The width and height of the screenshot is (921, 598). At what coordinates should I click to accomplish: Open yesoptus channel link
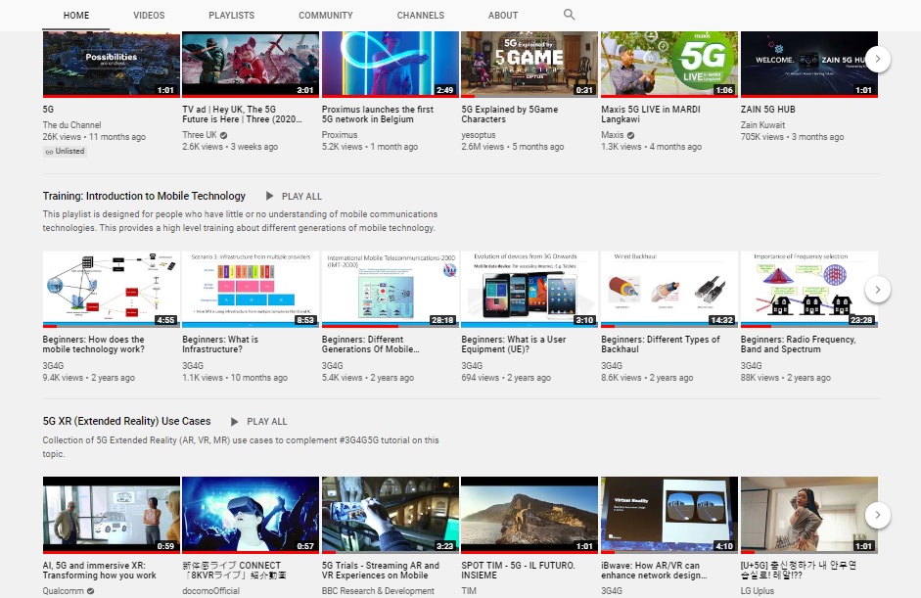(x=479, y=135)
